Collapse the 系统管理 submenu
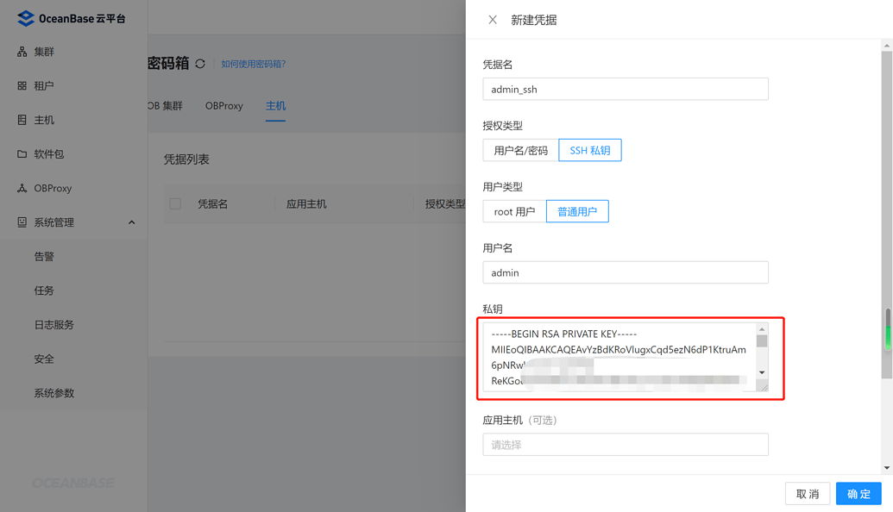The width and height of the screenshot is (893, 512). click(x=131, y=222)
